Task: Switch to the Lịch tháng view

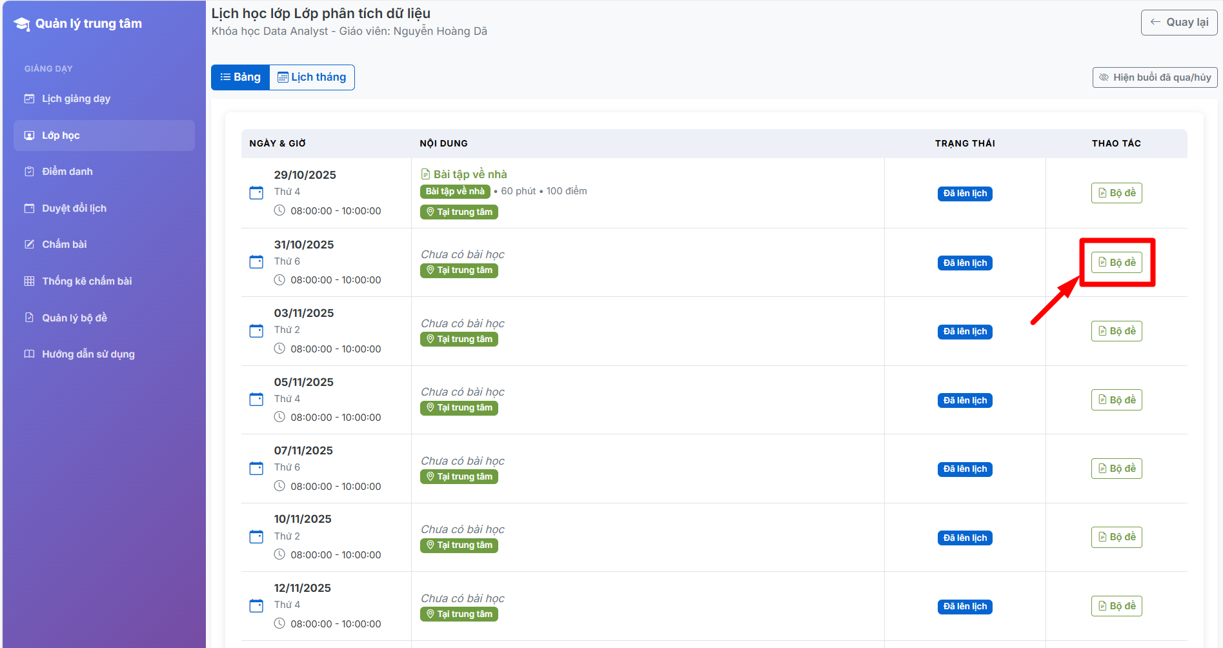Action: pos(312,77)
